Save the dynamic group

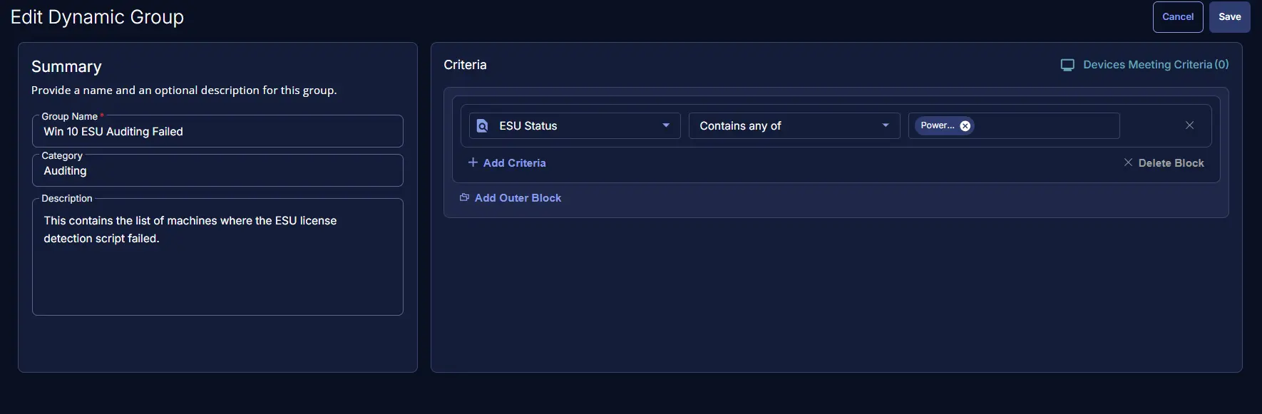click(1229, 17)
